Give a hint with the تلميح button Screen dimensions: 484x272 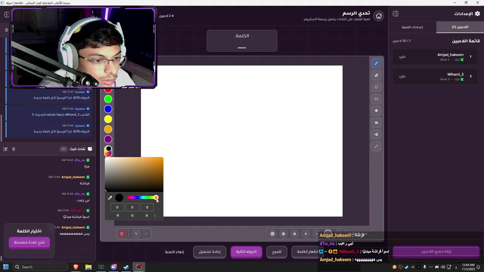pyautogui.click(x=277, y=252)
